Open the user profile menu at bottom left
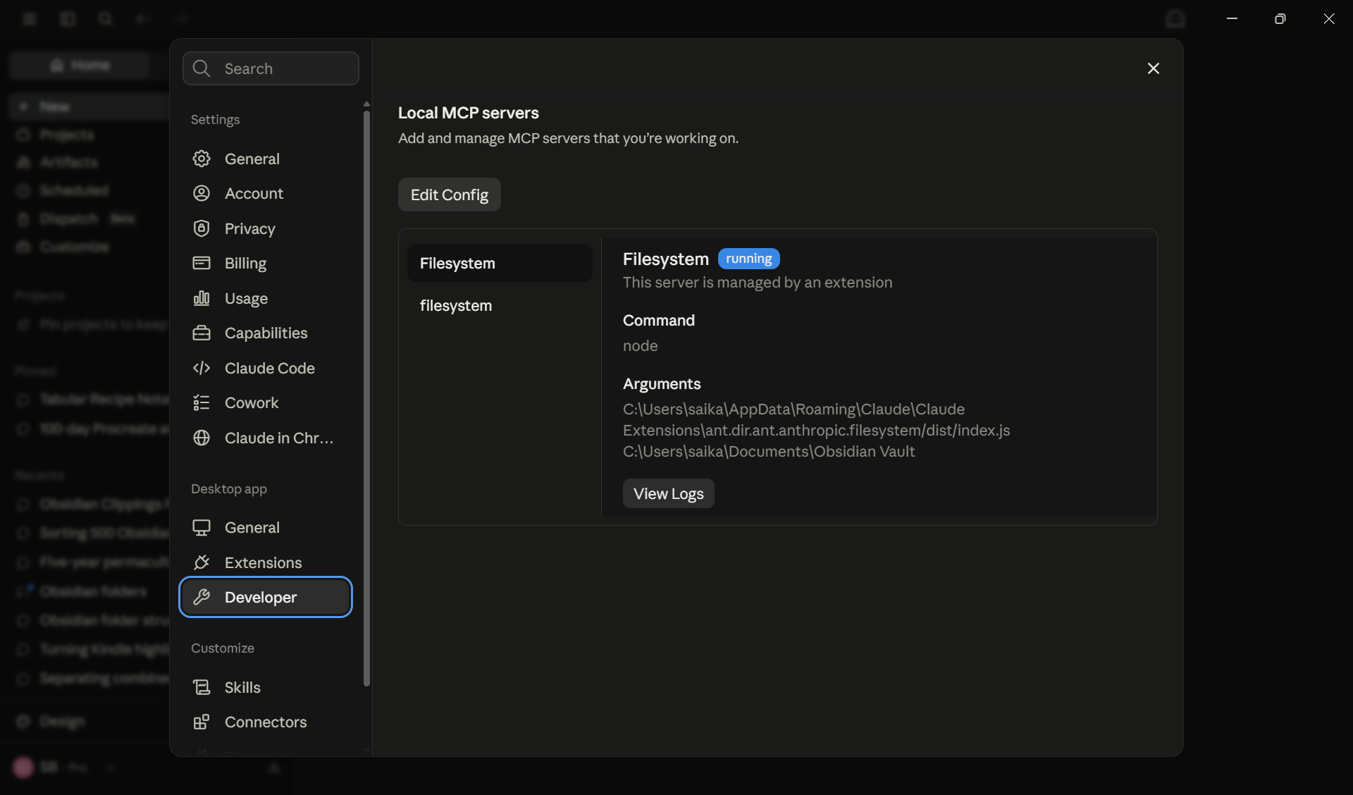The image size is (1353, 795). [63, 767]
